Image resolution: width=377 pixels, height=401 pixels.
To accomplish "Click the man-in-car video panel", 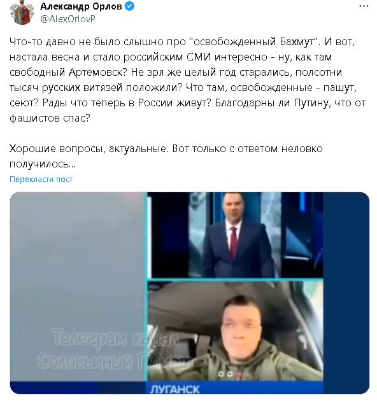I will 235,331.
